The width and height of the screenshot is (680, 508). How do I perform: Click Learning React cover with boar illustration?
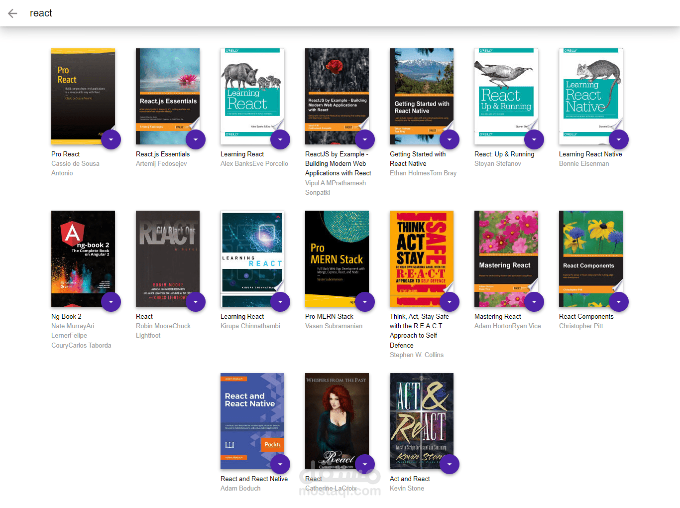252,96
